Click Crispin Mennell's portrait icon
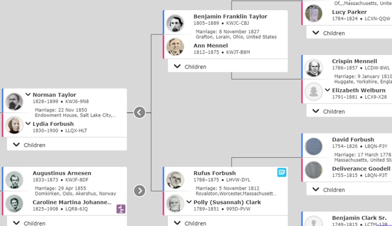Viewport: 392px width, 226px height. [x=314, y=68]
